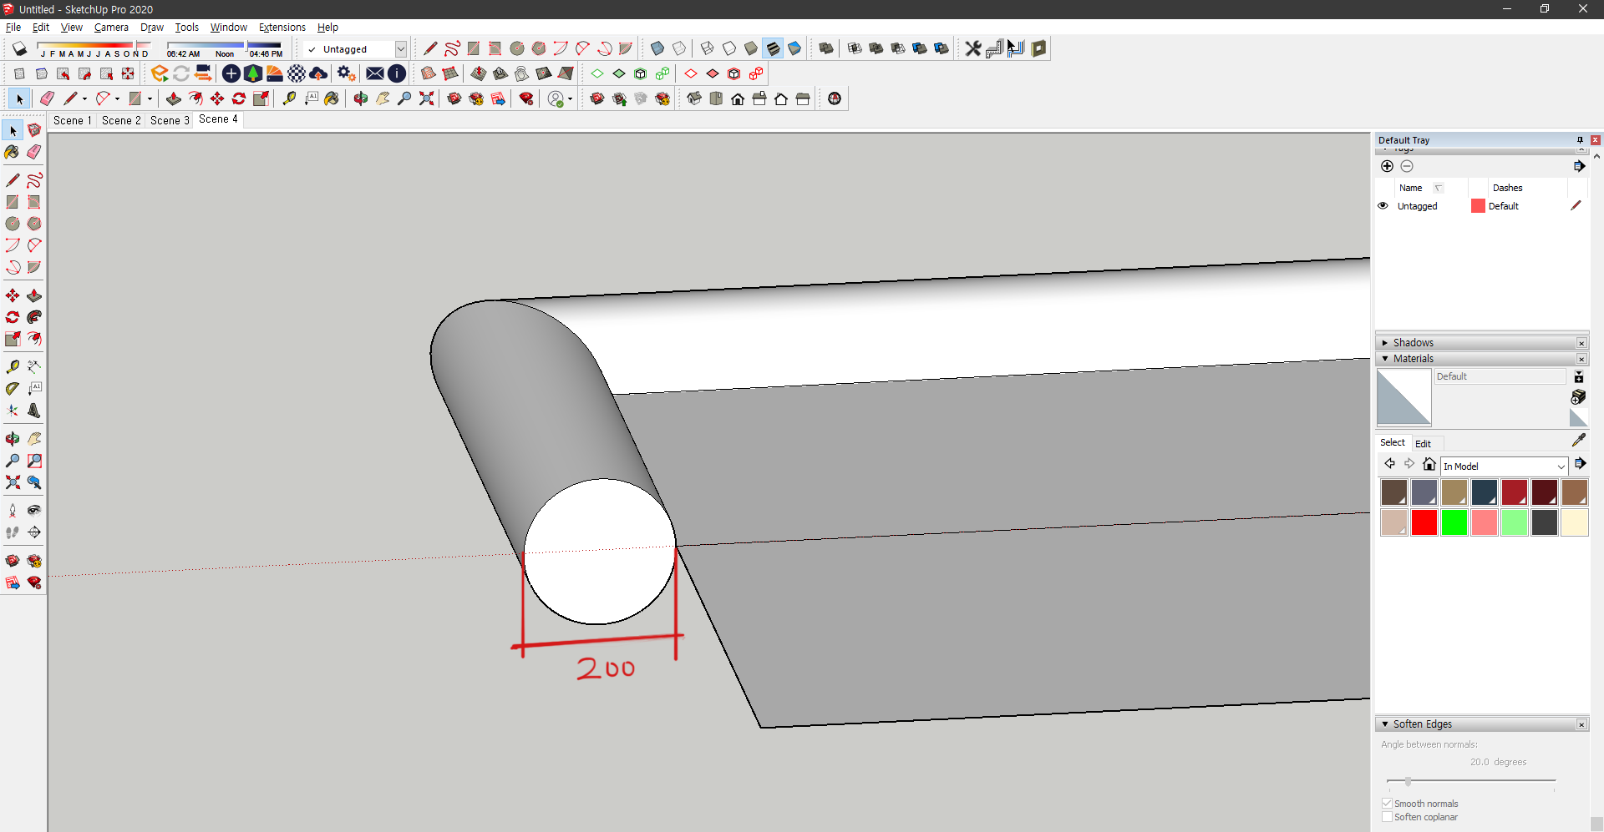
Task: Select the bright green material swatch
Action: (1454, 522)
